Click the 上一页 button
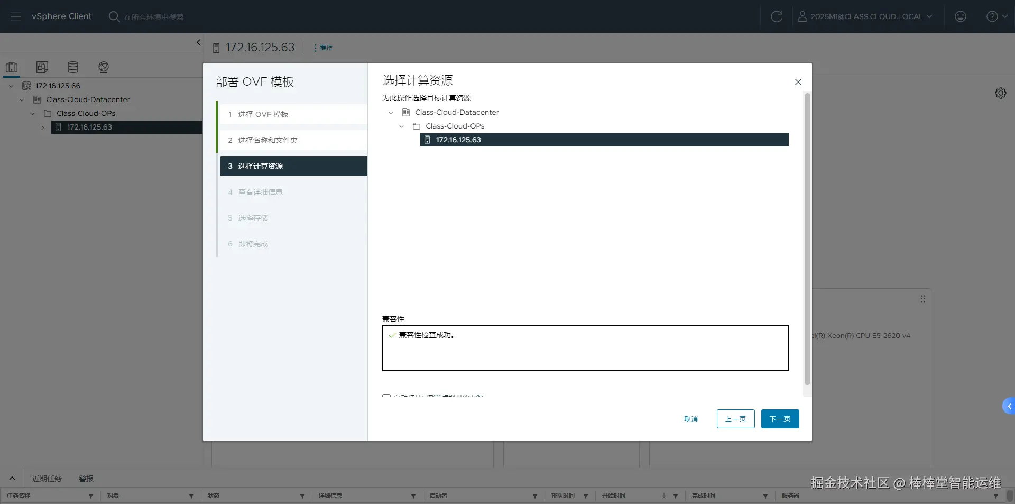1015x504 pixels. [735, 419]
